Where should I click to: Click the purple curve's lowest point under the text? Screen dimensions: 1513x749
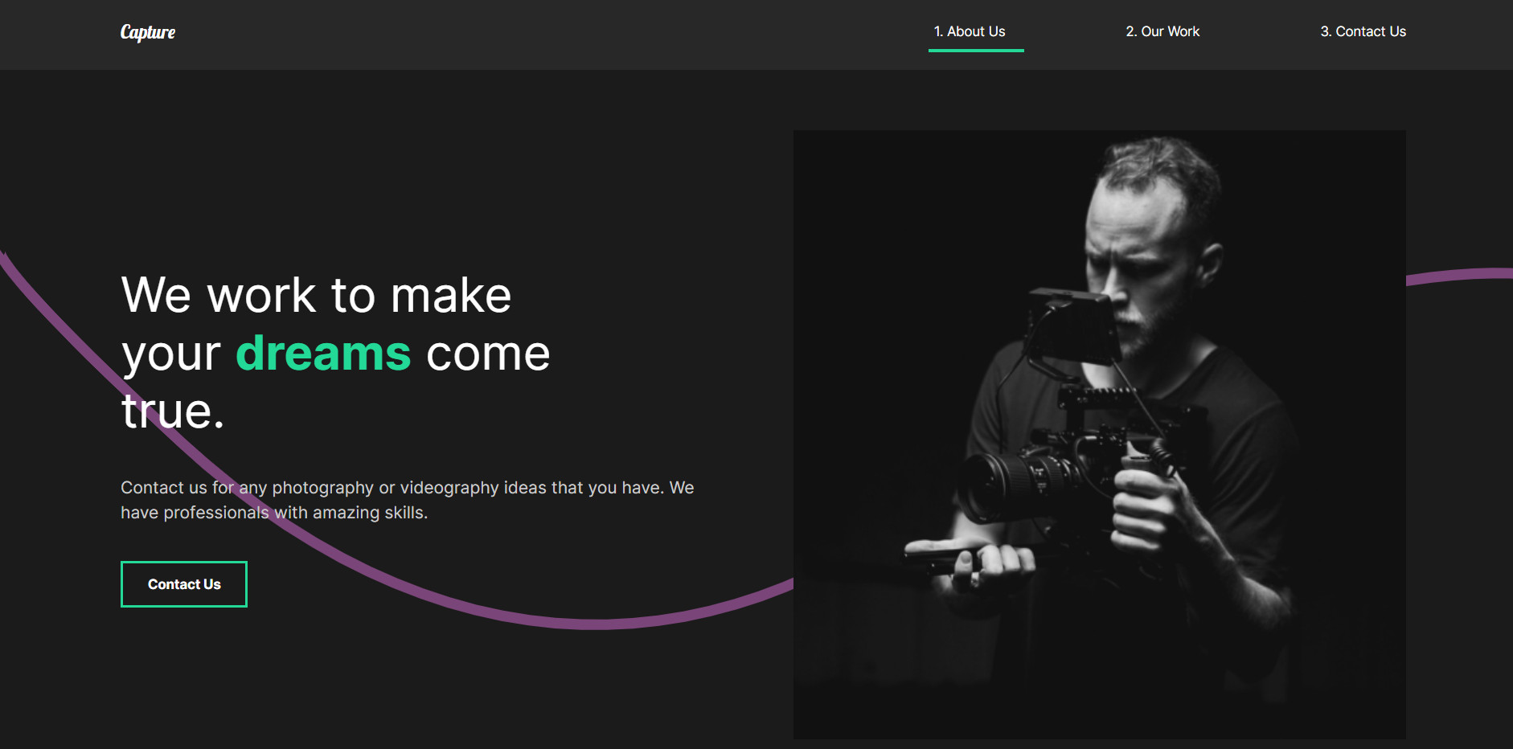point(593,624)
